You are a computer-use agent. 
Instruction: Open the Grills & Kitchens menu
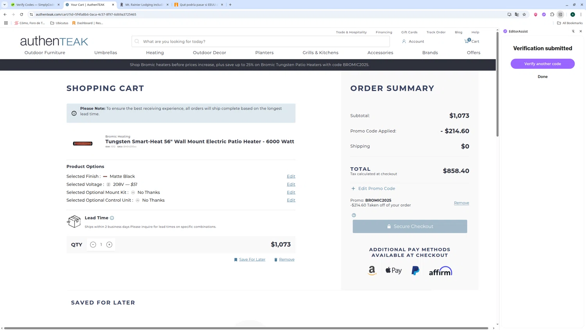click(320, 53)
